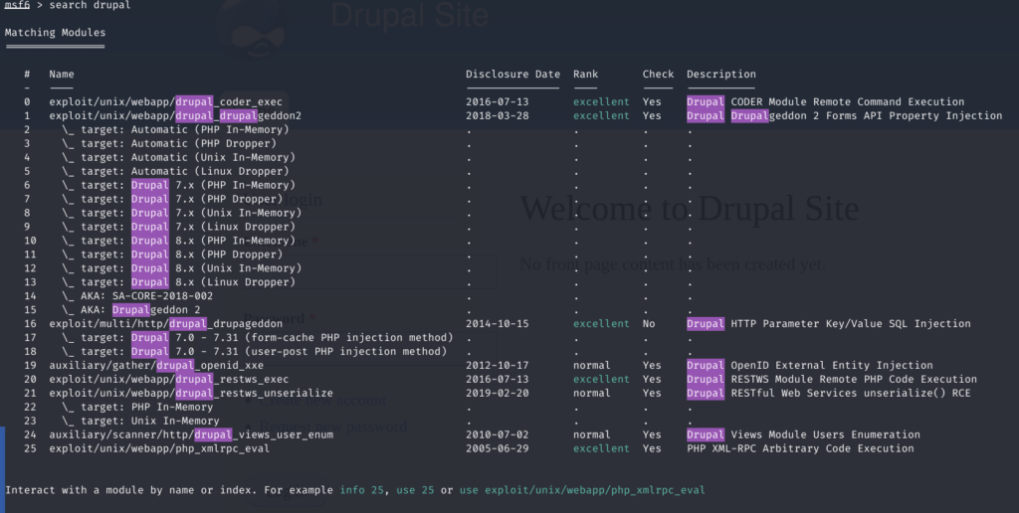Click disclosure date 2018-03-28
The height and width of the screenshot is (513, 1019).
point(498,115)
